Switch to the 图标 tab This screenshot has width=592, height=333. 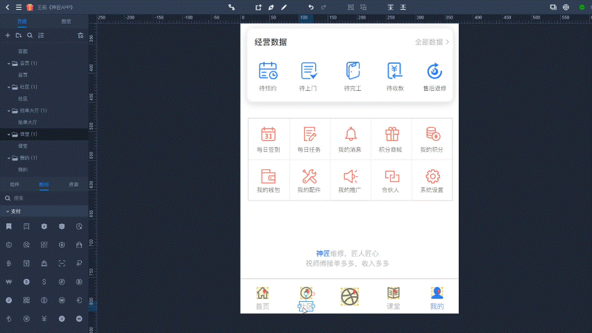44,185
